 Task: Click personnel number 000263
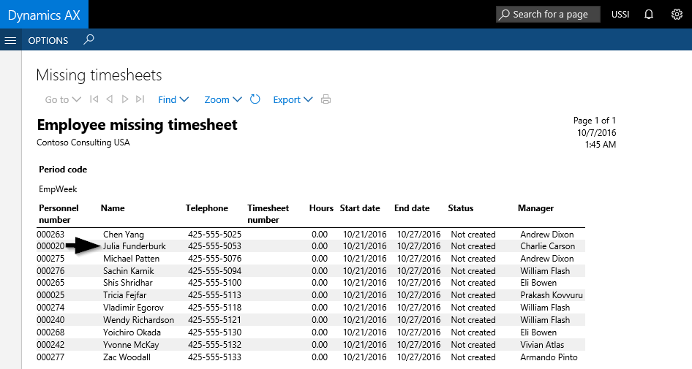click(x=50, y=235)
